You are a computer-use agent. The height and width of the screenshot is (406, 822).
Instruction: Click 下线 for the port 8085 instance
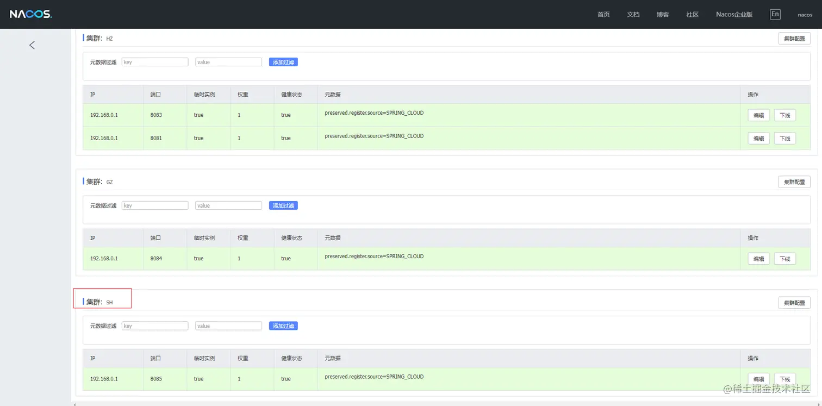click(785, 379)
